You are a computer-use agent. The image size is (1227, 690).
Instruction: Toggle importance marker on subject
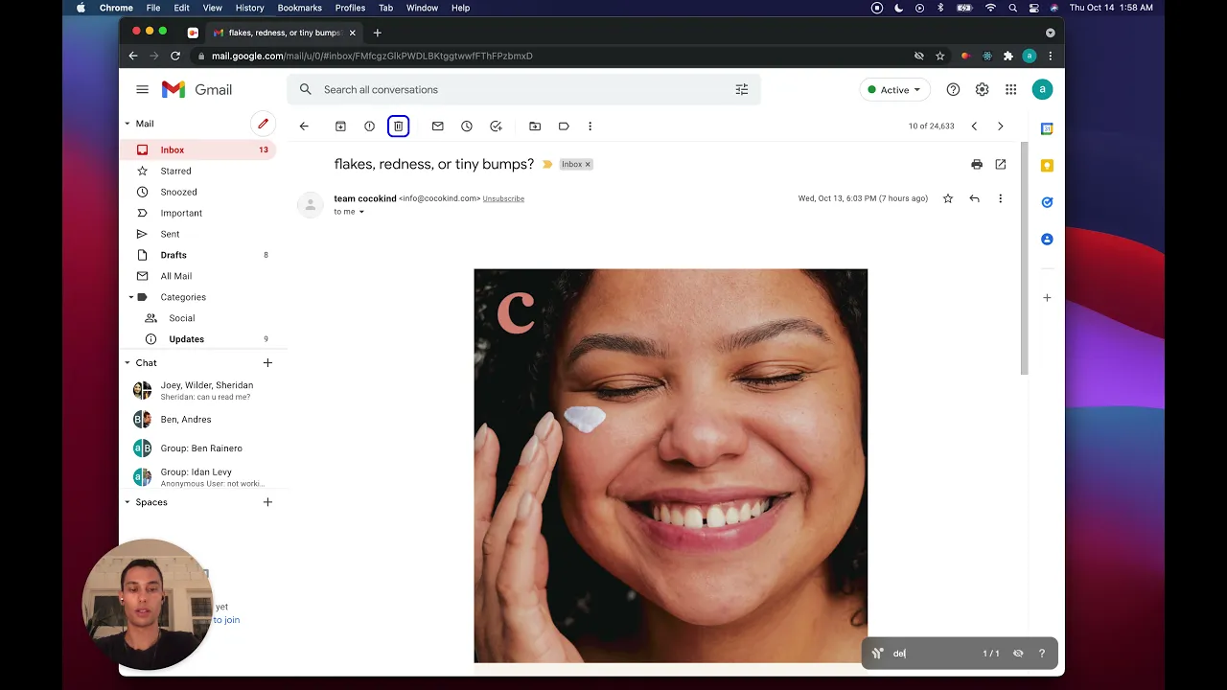[x=547, y=165]
